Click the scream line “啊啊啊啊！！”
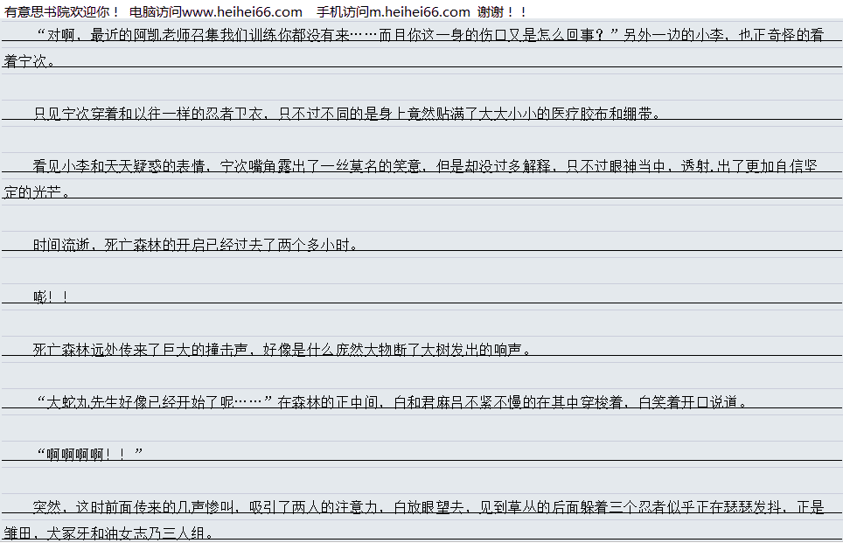The height and width of the screenshot is (543, 843). 89,455
